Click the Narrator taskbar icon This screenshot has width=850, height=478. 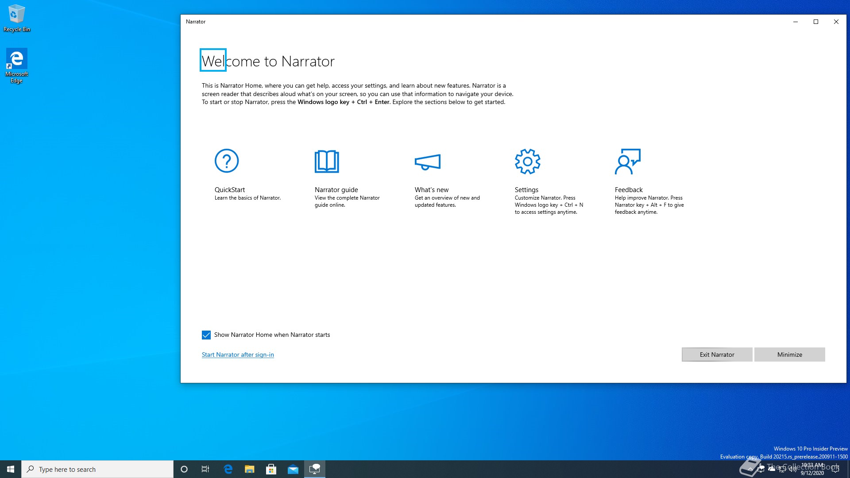(315, 469)
